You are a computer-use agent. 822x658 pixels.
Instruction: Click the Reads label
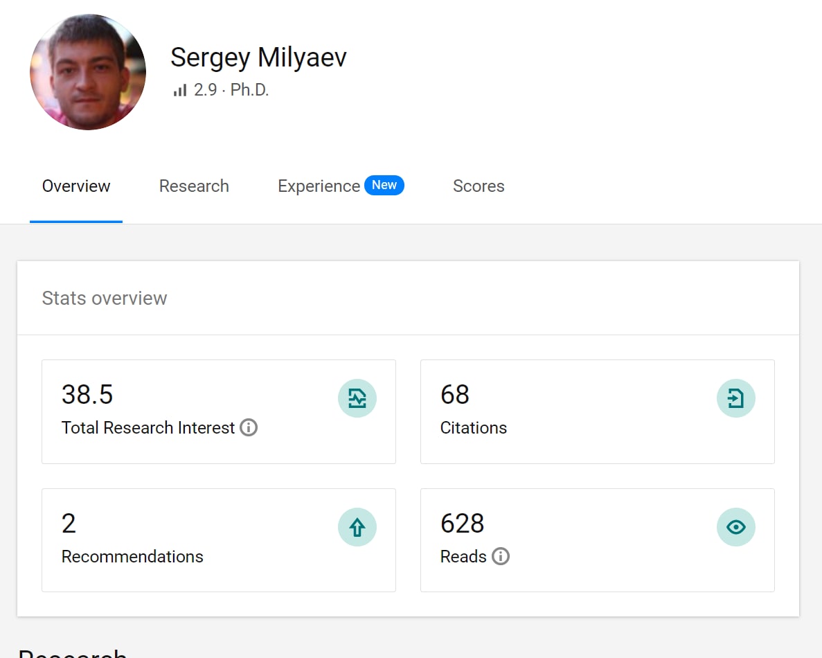coord(463,556)
